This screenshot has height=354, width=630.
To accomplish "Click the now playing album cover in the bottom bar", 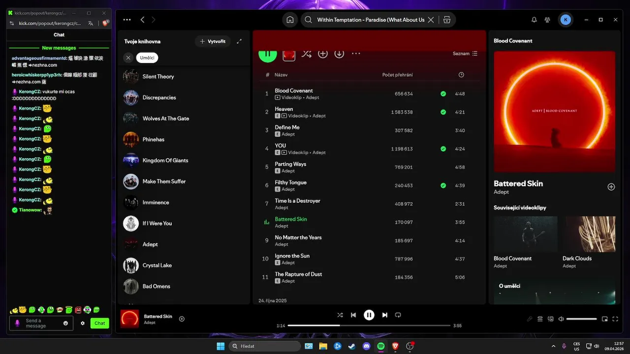I will pos(130,319).
